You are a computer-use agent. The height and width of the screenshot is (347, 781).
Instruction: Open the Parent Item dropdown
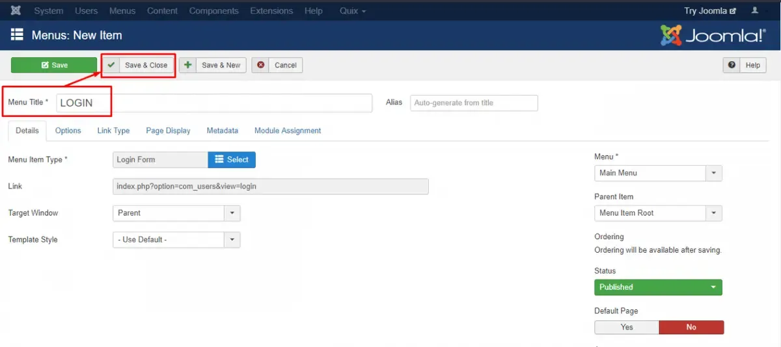coord(658,212)
